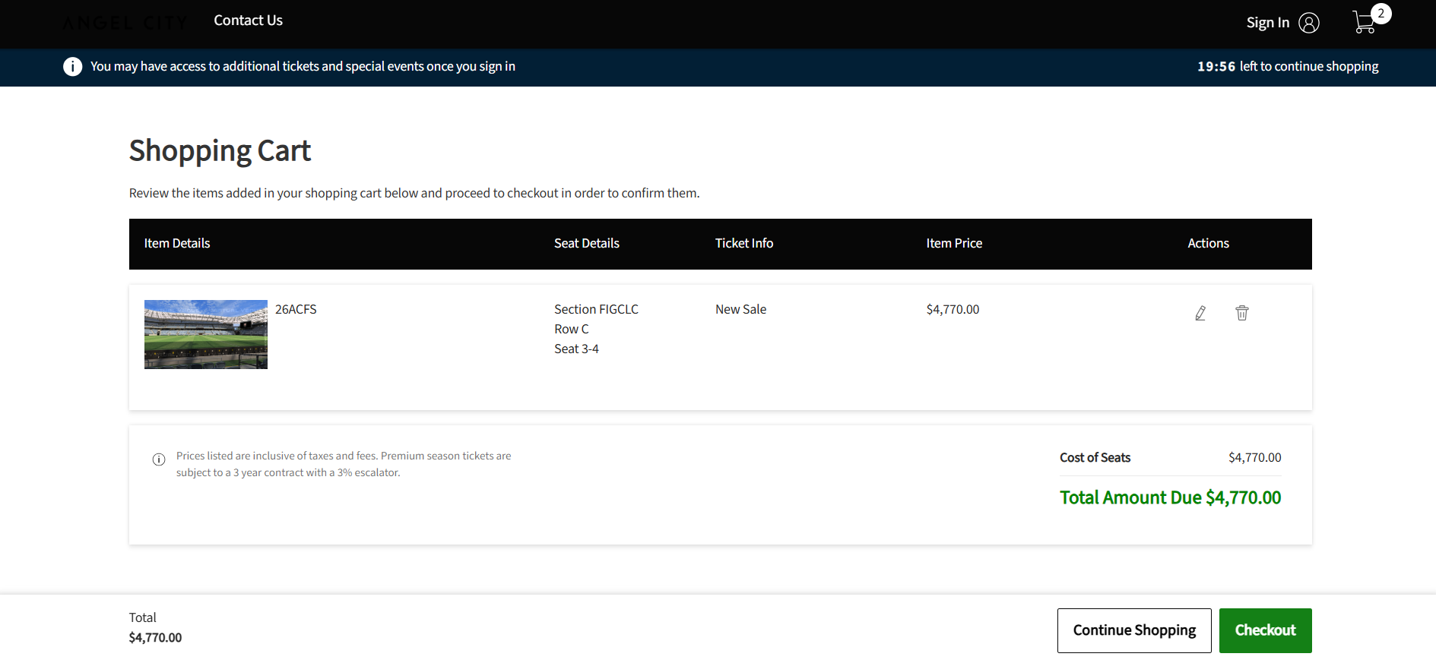Viewport: 1436px width, 663px height.
Task: Open the shopping cart icon
Action: click(1364, 23)
